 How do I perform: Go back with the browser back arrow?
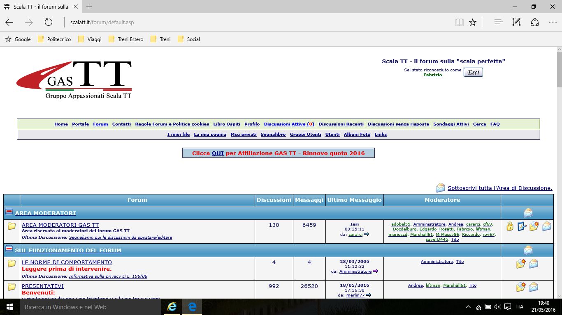click(9, 23)
